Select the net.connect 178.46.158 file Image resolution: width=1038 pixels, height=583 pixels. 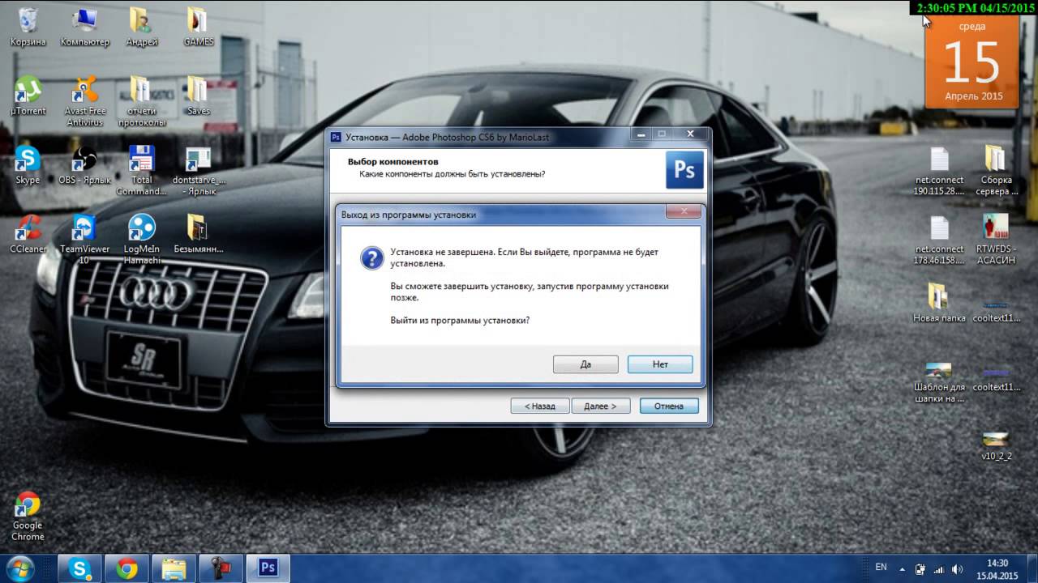[939, 240]
